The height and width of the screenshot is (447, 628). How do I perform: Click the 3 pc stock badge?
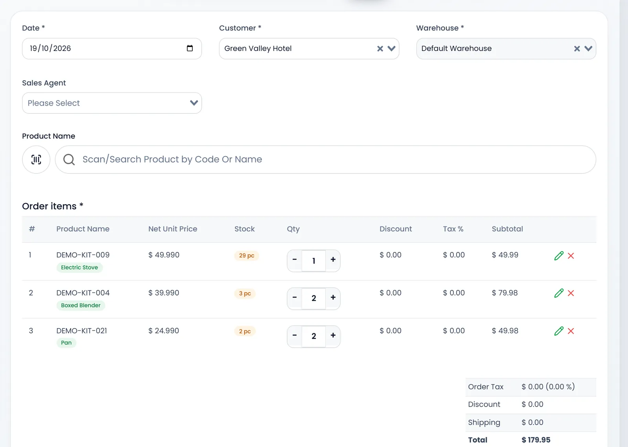245,294
